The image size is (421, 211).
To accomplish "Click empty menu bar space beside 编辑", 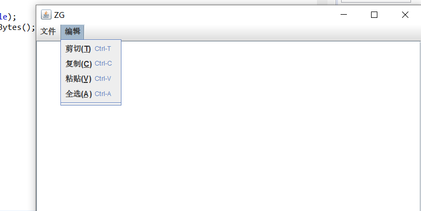I will pos(252,31).
